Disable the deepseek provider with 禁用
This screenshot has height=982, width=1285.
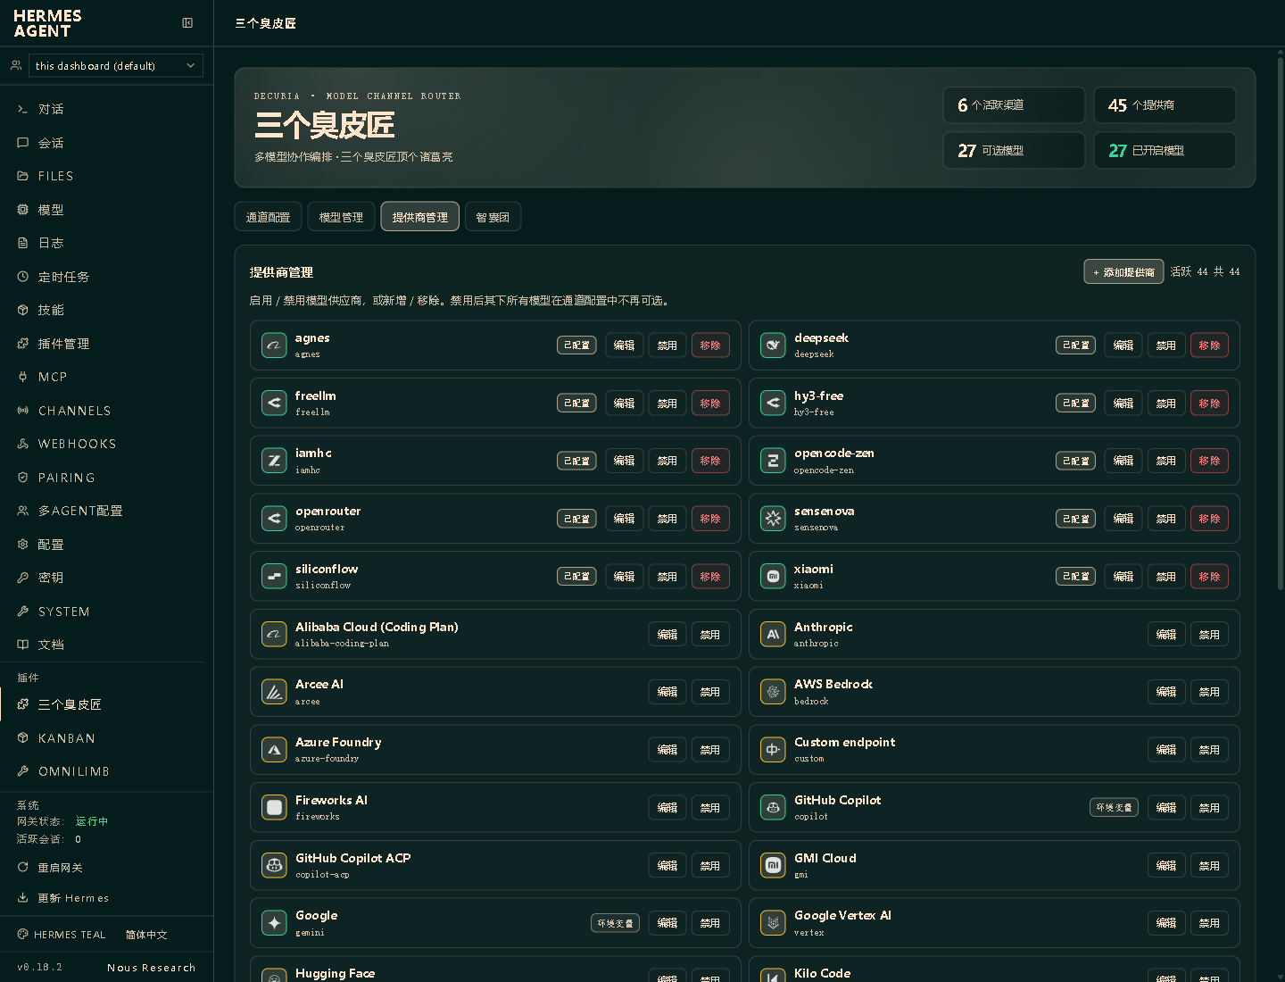1166,345
